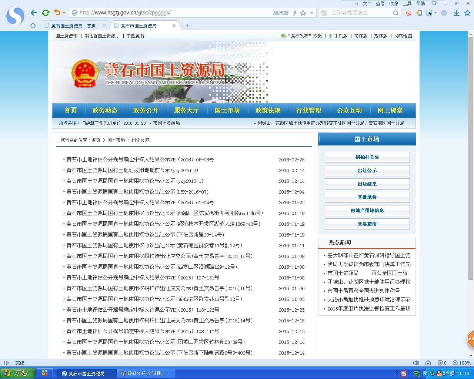Viewport: 474px width, 379px height.
Task: Click the search magnifier icon
Action: pos(396,13)
